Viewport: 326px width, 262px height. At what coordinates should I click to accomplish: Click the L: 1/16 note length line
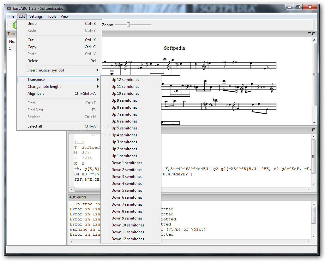[x=83, y=158]
